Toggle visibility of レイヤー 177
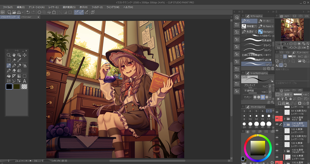 [x=277, y=131]
